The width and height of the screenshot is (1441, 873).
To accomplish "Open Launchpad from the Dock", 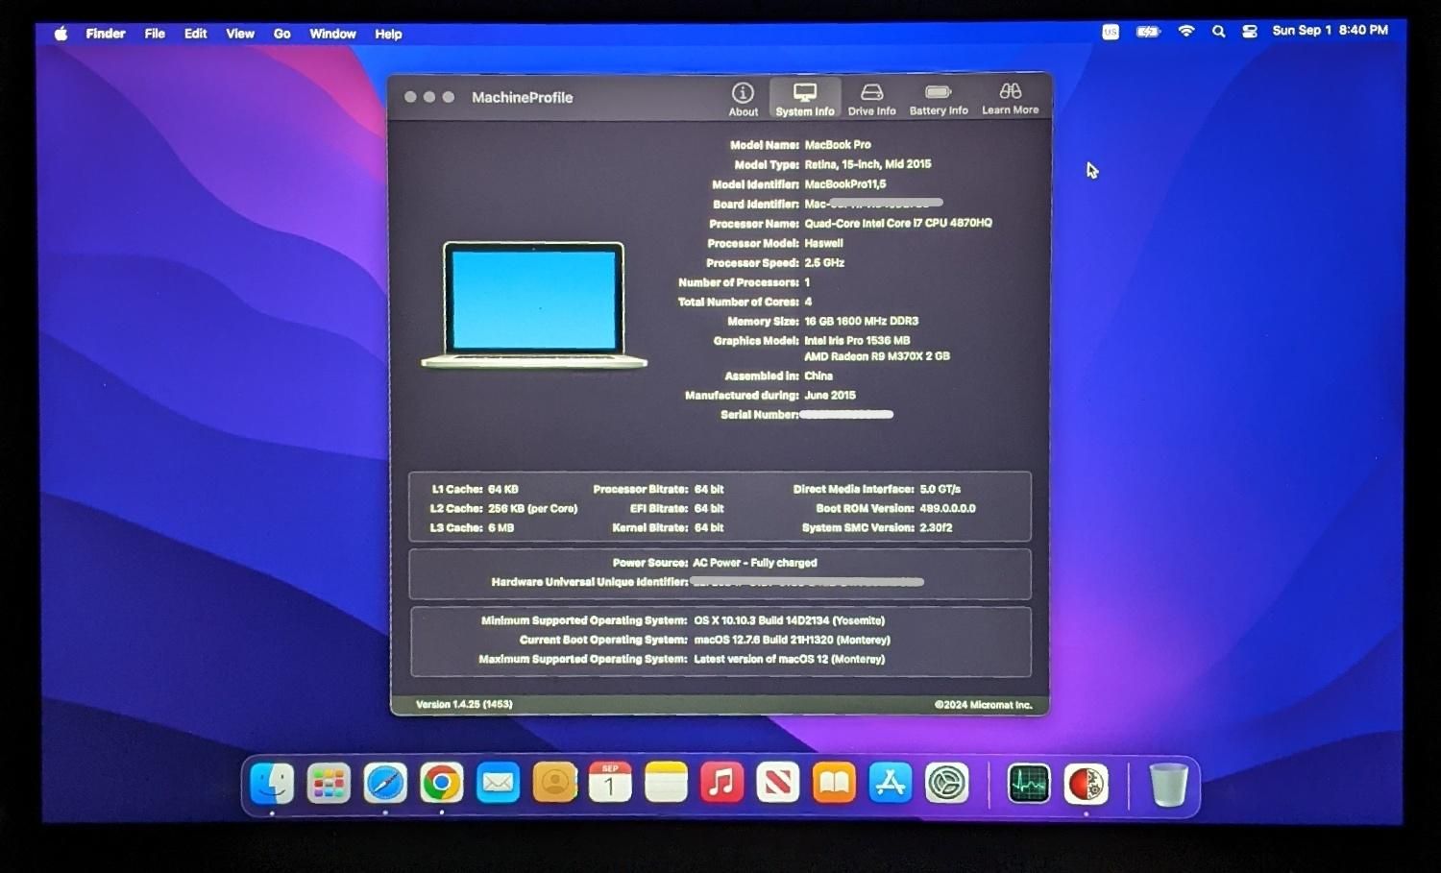I will [329, 784].
